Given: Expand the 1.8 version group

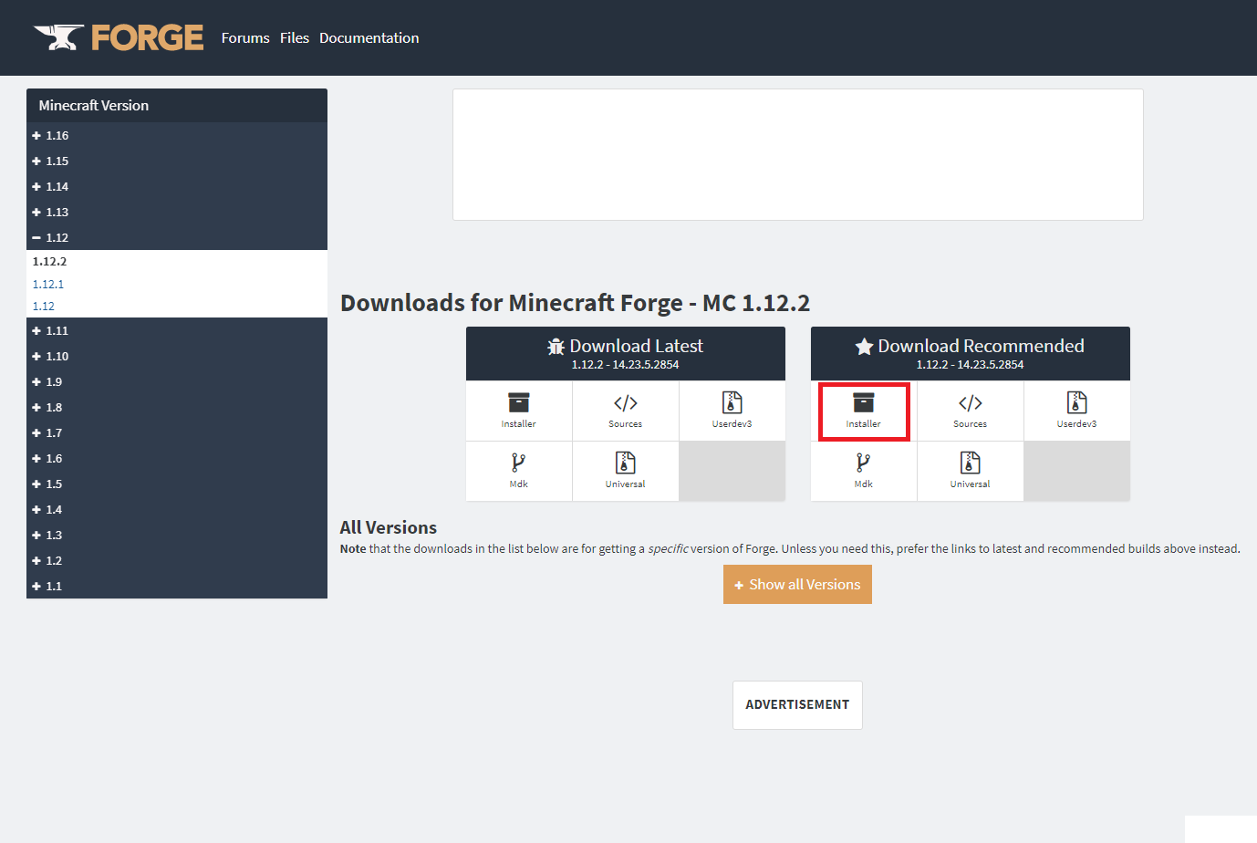Looking at the screenshot, I should [x=177, y=407].
